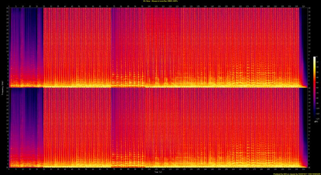The width and height of the screenshot is (321, 175).
Task: Click the dBFS color scale bar
Action: pos(315,88)
